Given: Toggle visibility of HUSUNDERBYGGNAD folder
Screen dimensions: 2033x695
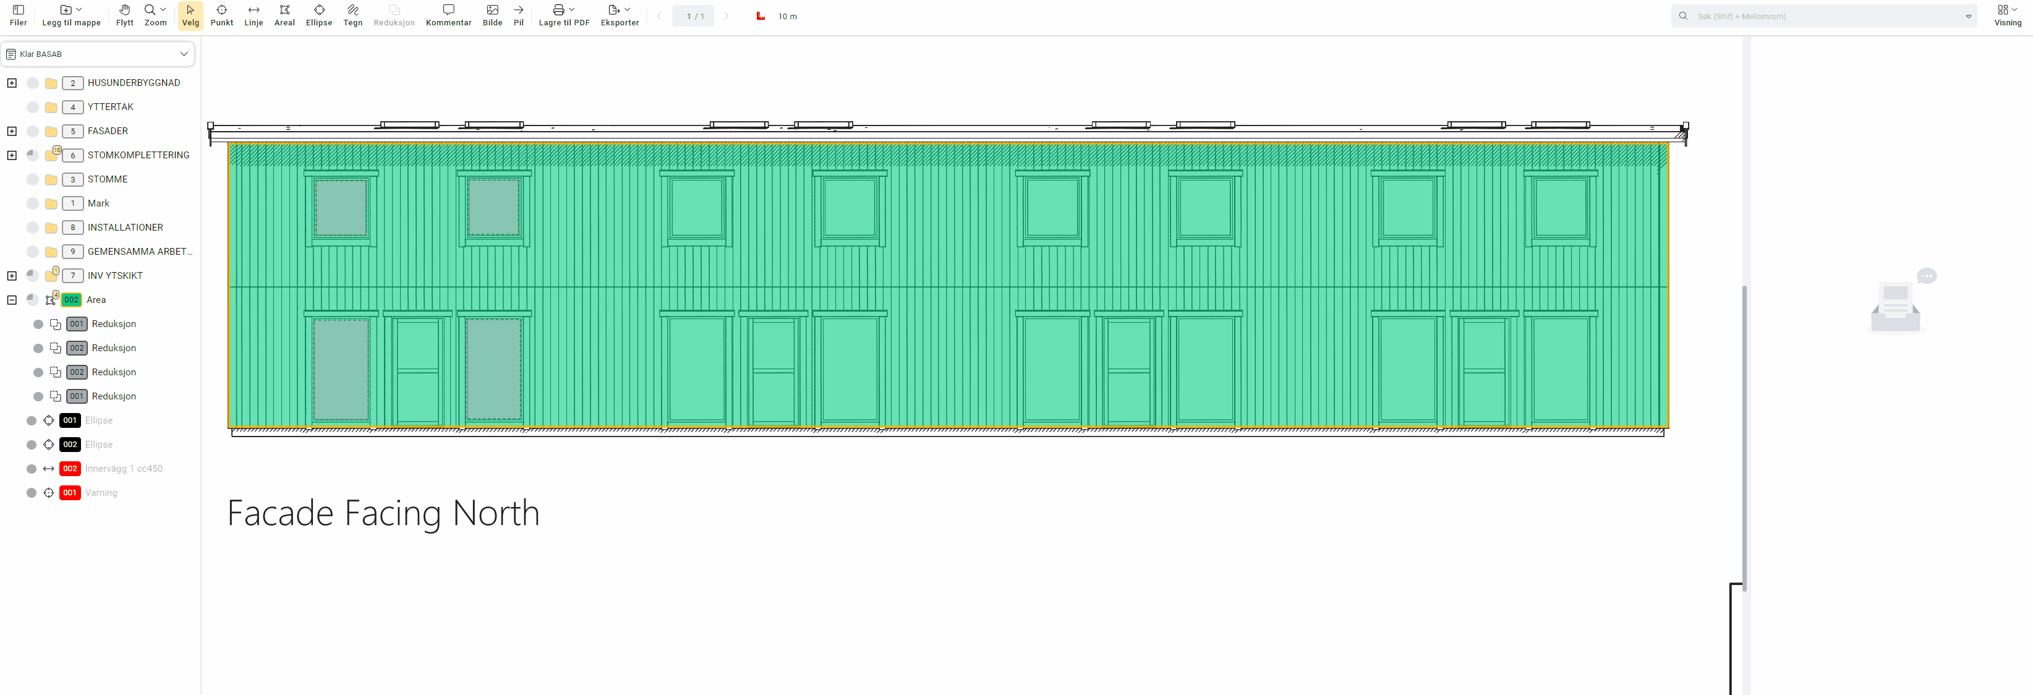Looking at the screenshot, I should point(32,83).
